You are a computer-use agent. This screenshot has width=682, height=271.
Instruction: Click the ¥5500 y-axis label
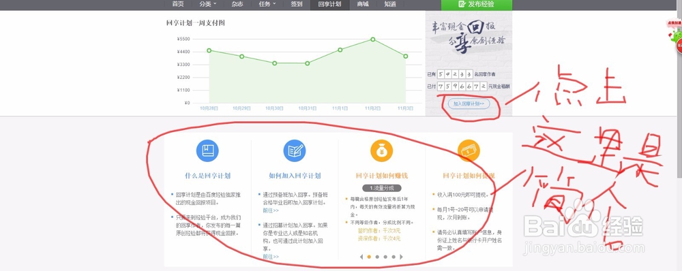pos(183,39)
